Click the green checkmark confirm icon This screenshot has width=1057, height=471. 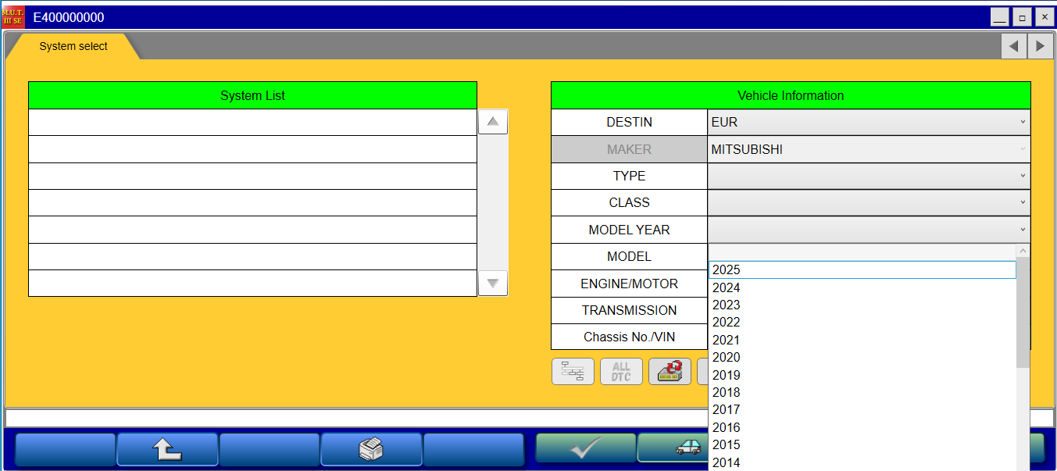pos(585,449)
